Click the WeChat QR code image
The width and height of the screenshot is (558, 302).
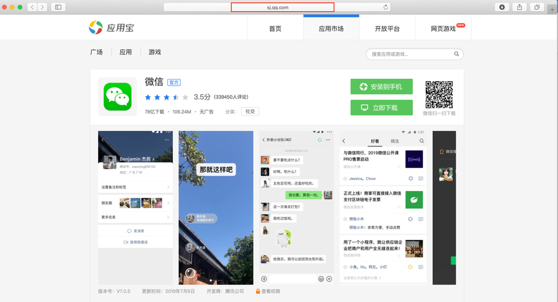(x=440, y=94)
